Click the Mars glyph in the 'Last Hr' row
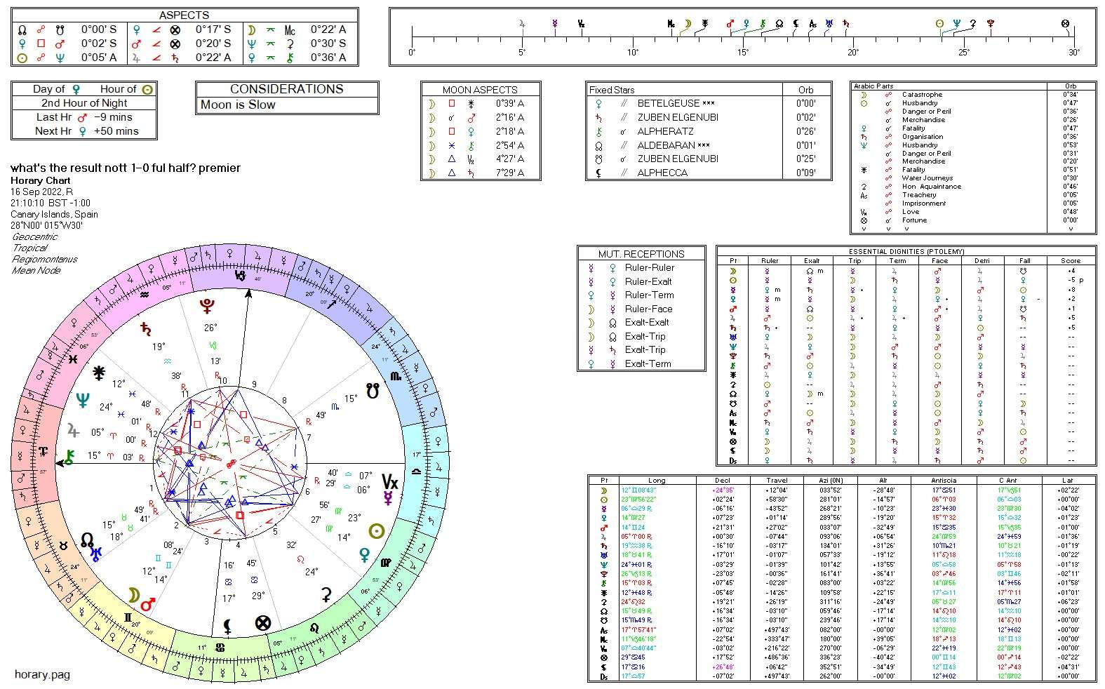1105x689 pixels. coord(82,117)
